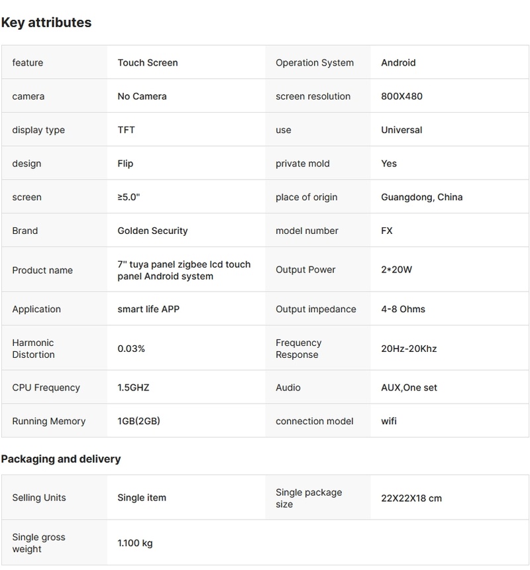
Task: Select the TFT display type value
Action: (x=126, y=130)
